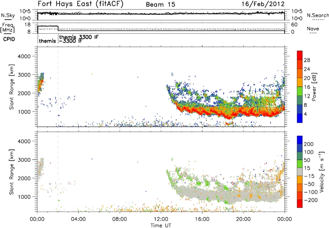
Task: Click the "N.Sky" legend label
Action: pos(8,15)
